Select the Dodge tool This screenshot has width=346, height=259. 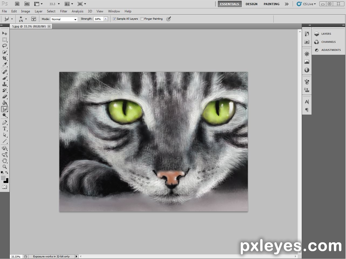5,115
